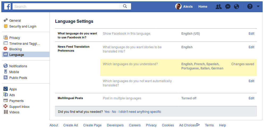Click the Notifications globe icon in sidebar
The height and width of the screenshot is (129, 264).
click(x=6, y=66)
